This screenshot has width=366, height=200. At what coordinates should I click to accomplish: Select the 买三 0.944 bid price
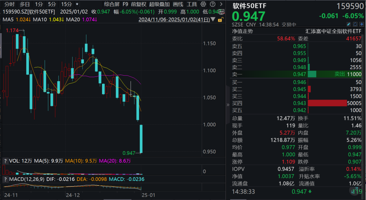pos(300,96)
